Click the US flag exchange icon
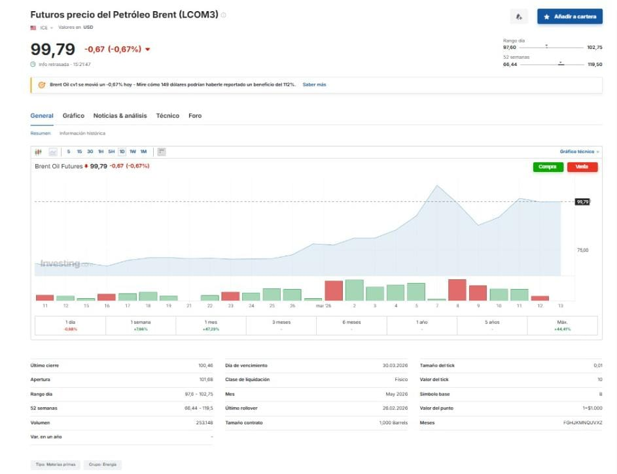 [x=33, y=27]
